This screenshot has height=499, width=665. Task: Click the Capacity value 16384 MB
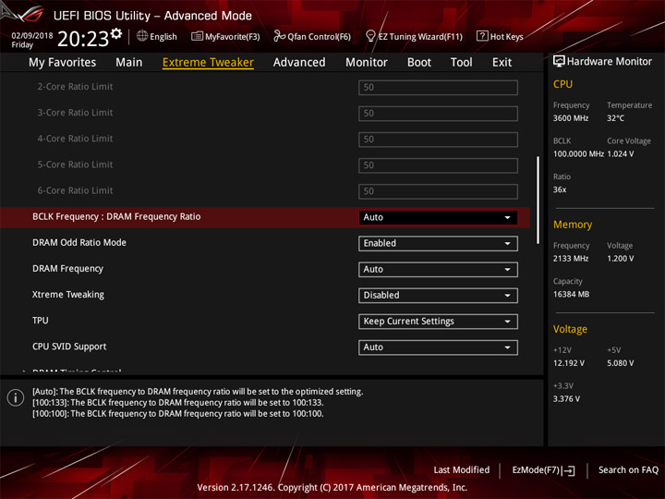click(572, 295)
